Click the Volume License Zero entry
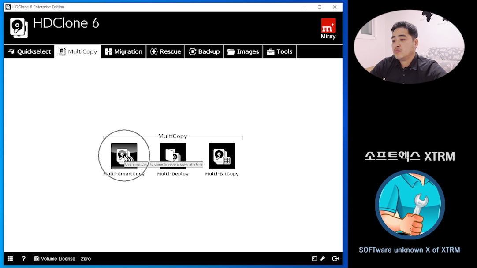The image size is (477, 268). pyautogui.click(x=62, y=259)
